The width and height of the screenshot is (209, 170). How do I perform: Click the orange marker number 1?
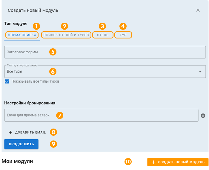point(36,26)
